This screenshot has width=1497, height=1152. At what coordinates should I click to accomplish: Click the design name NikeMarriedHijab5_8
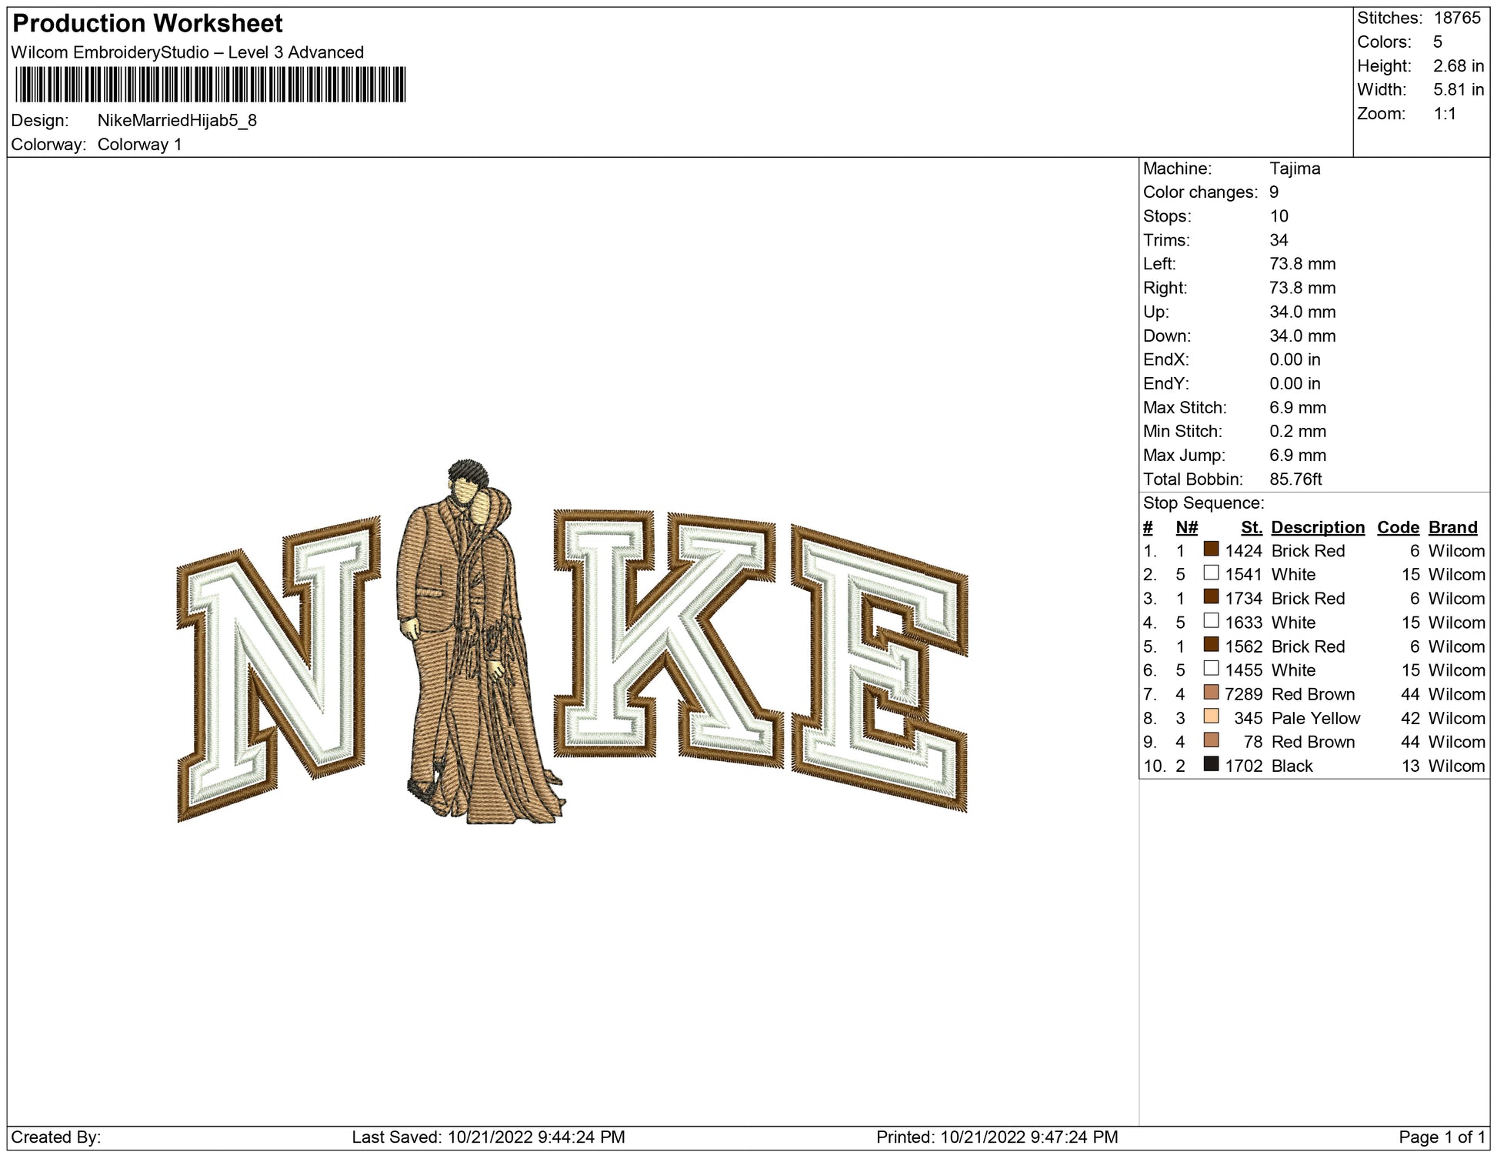point(177,121)
